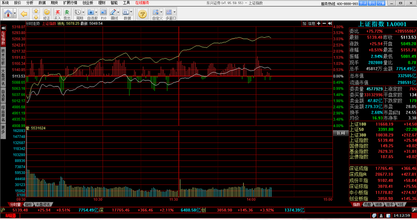The image size is (417, 220).
Task: Open the 扩展行情 menu
Action: [70, 3]
